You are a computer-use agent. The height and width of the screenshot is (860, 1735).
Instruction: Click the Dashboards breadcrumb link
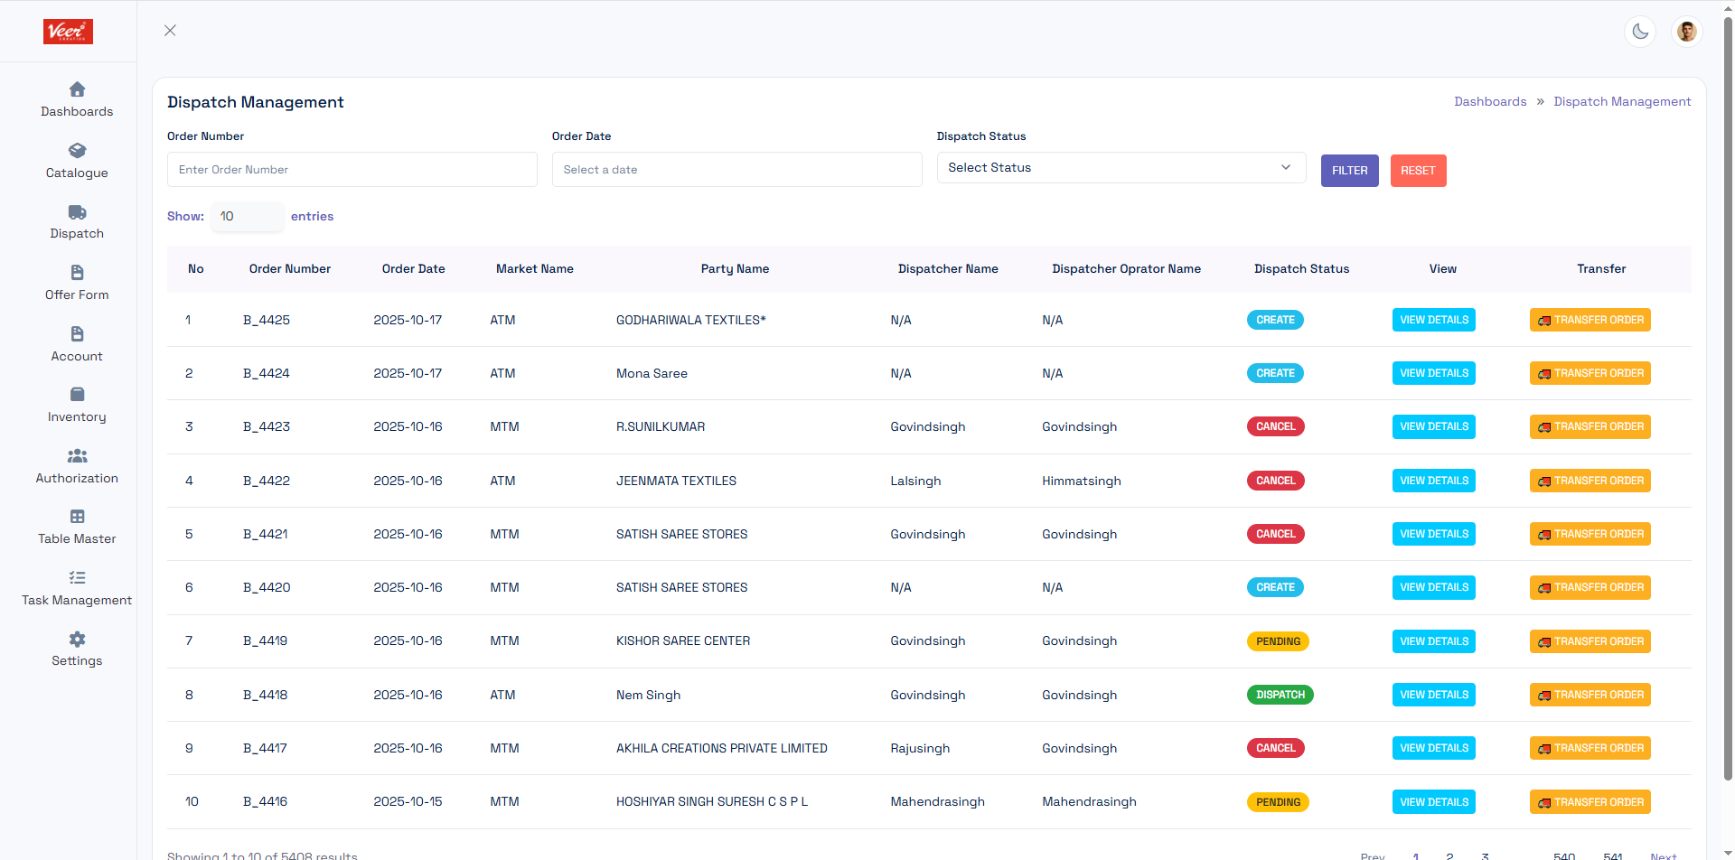click(1489, 102)
